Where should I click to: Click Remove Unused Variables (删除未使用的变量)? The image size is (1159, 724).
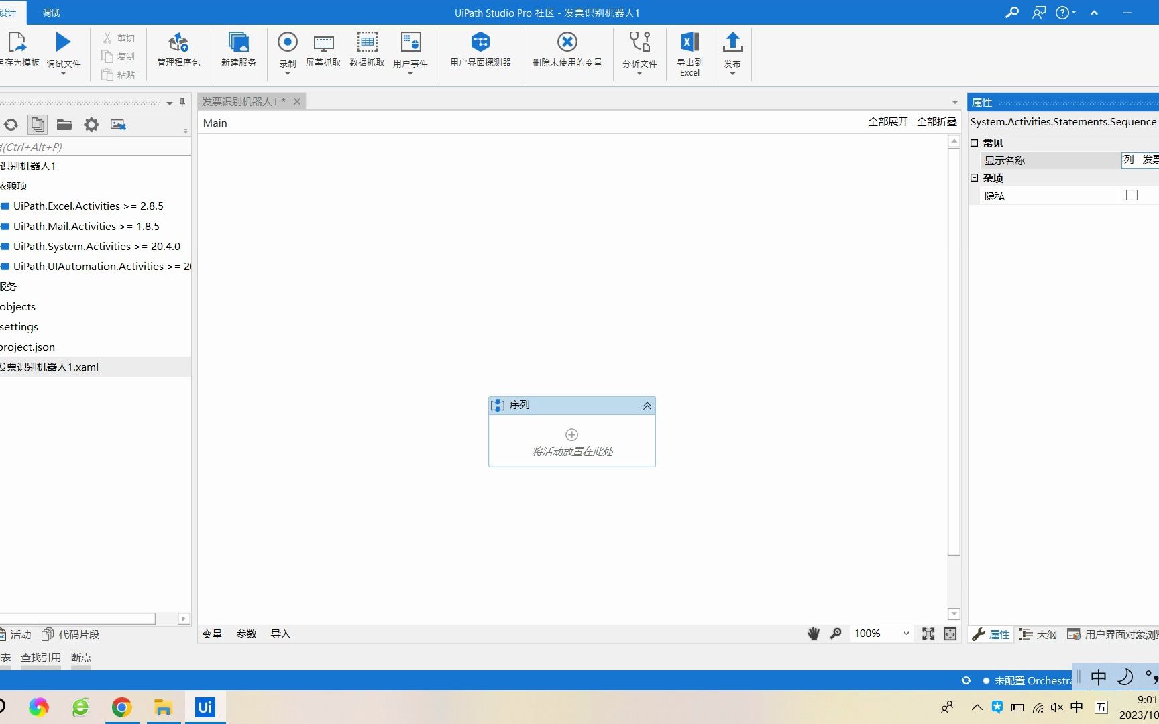coord(567,50)
